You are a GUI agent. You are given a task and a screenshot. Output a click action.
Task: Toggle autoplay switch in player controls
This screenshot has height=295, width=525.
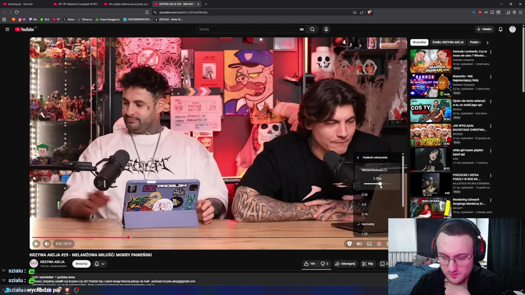point(359,244)
